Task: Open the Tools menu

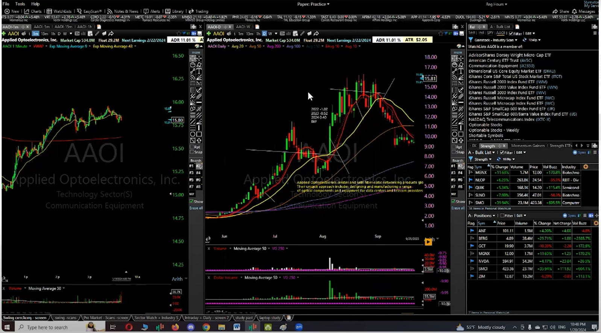Action: tap(20, 4)
